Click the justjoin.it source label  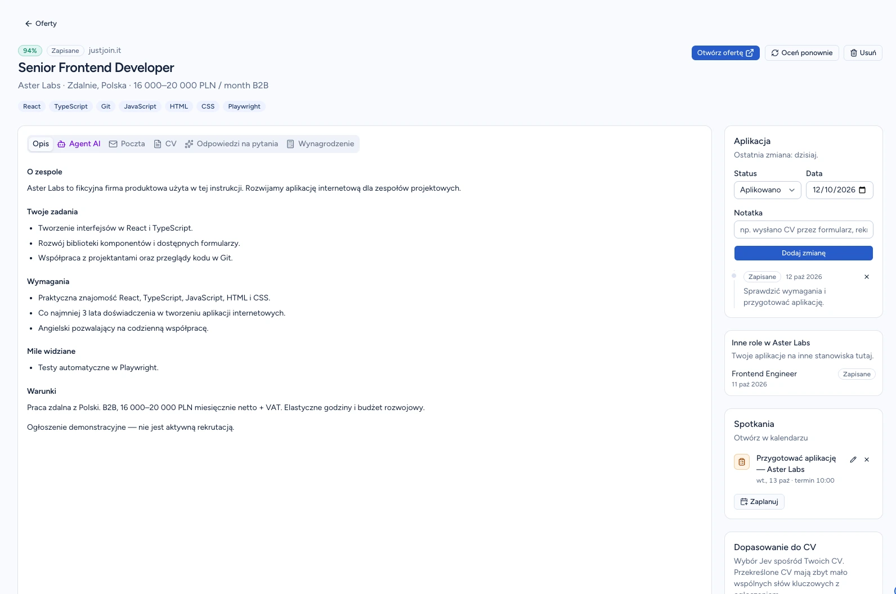(105, 51)
